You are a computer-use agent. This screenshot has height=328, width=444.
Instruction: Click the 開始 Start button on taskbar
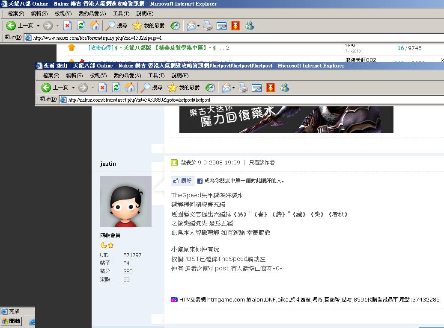click(x=12, y=321)
